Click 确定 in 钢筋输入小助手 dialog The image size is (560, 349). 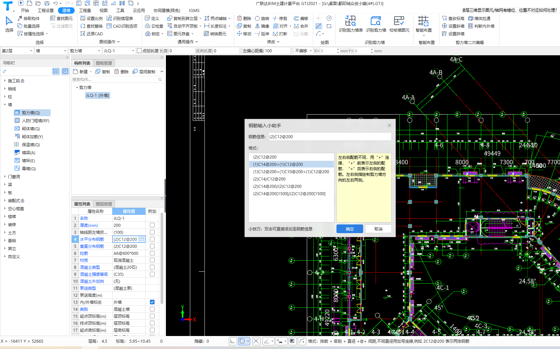click(x=350, y=229)
